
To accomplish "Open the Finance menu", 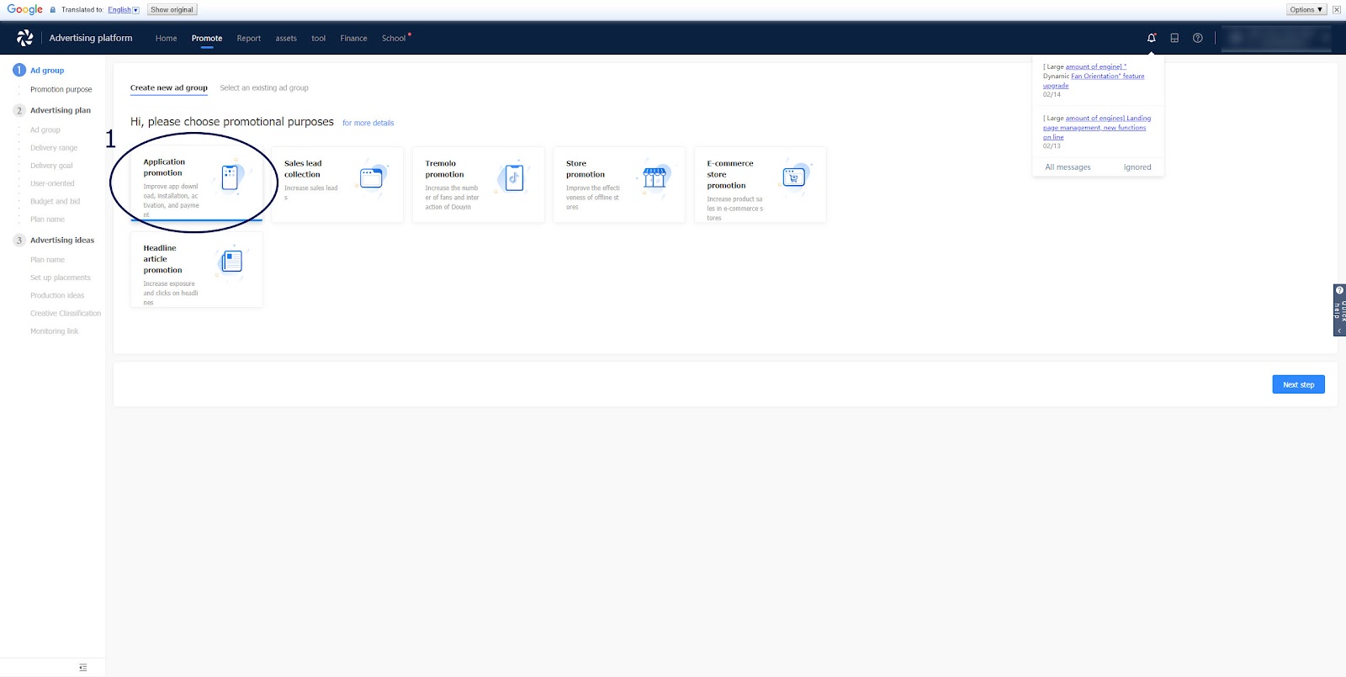I will coord(353,39).
